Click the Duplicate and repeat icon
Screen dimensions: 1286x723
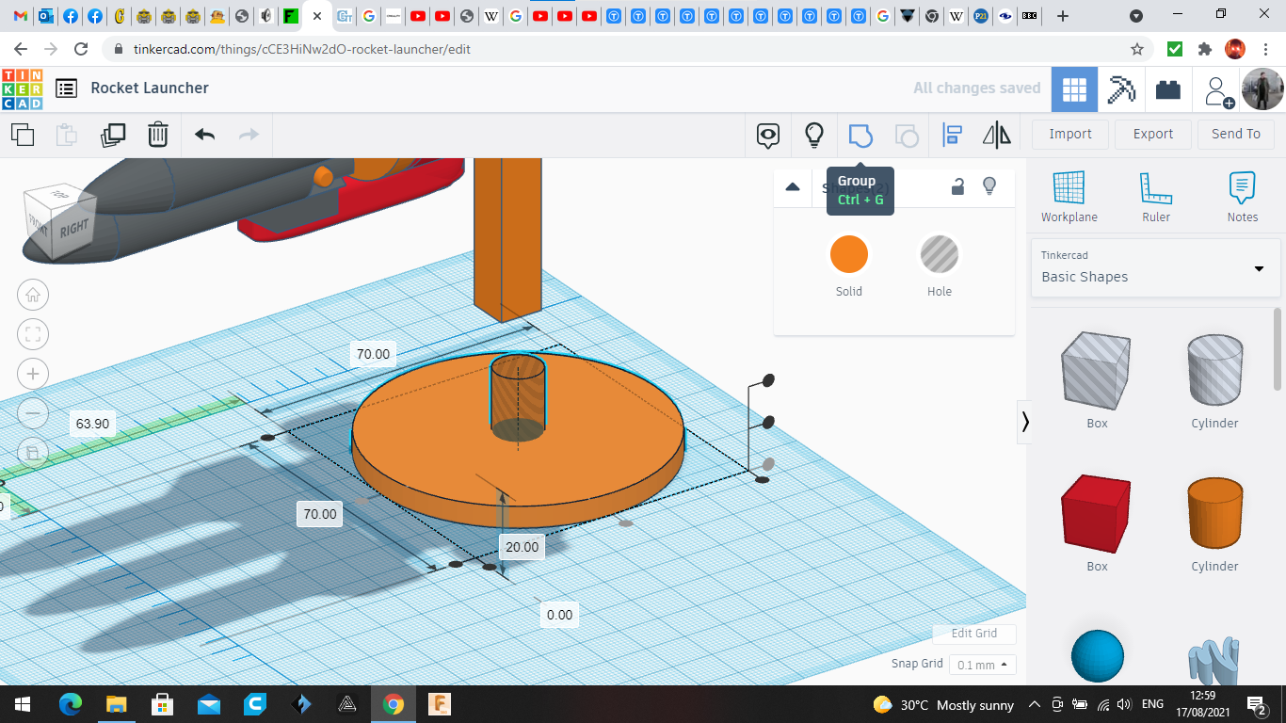(113, 136)
